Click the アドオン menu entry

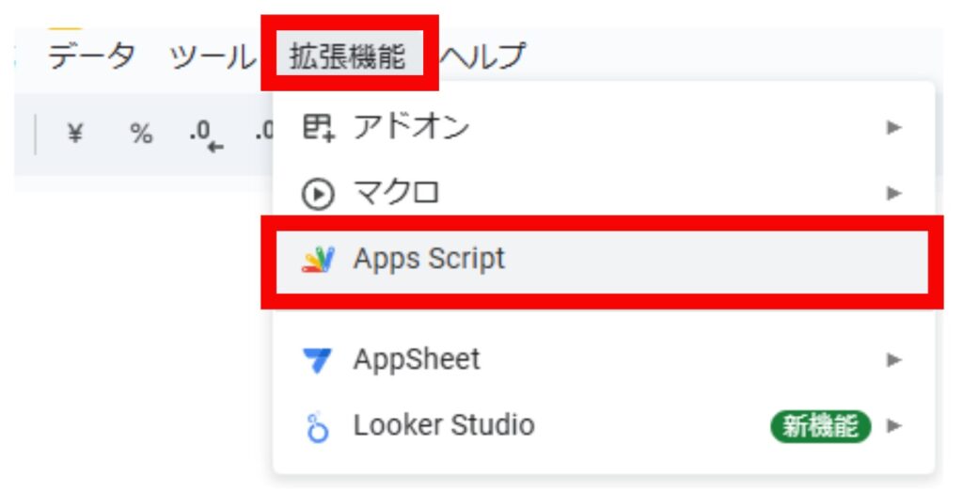(602, 128)
